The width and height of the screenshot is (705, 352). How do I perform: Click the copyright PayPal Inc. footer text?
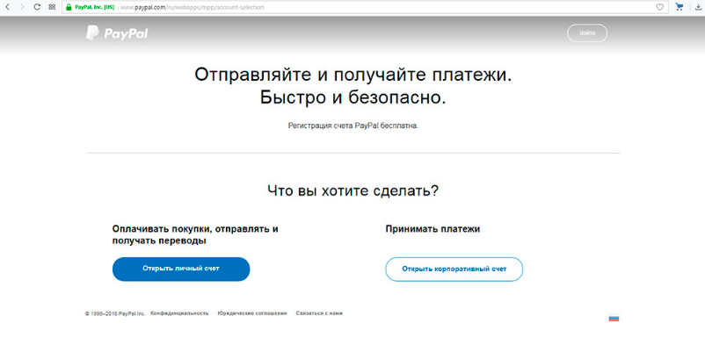click(115, 314)
